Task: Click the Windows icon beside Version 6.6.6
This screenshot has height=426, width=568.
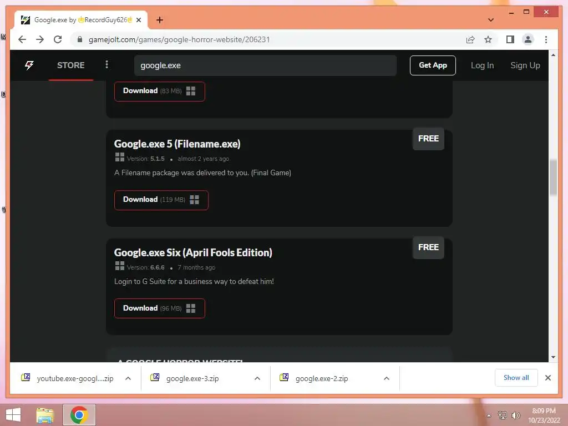Action: click(120, 266)
